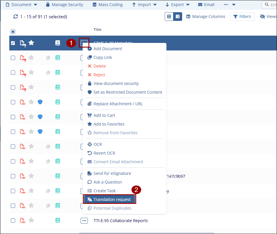The width and height of the screenshot is (277, 234).
Task: Check the checkbox for TTI-E-95 row
Action: 13,220
